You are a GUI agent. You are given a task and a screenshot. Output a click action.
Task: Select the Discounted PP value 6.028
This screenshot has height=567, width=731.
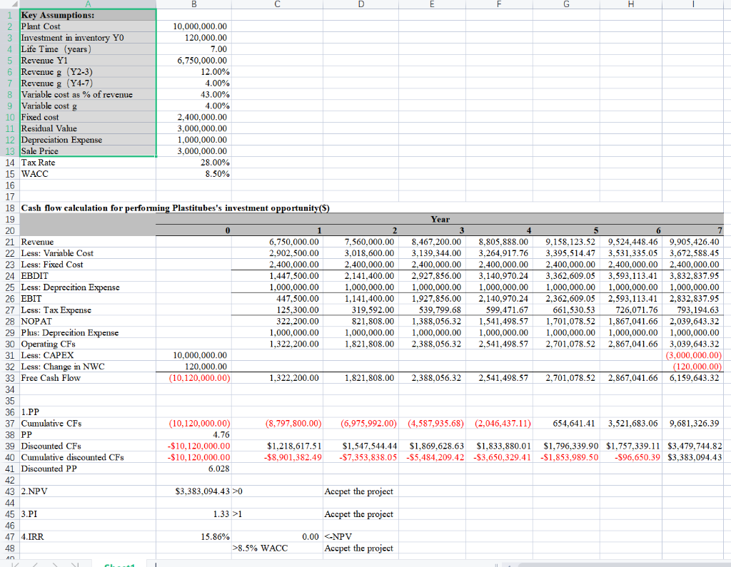(x=193, y=469)
